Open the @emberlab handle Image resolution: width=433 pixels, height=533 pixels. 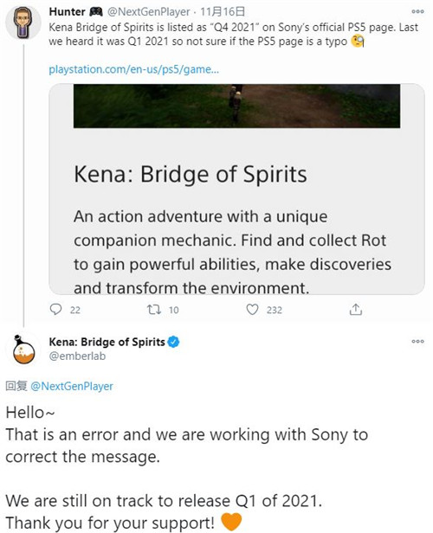pos(77,356)
